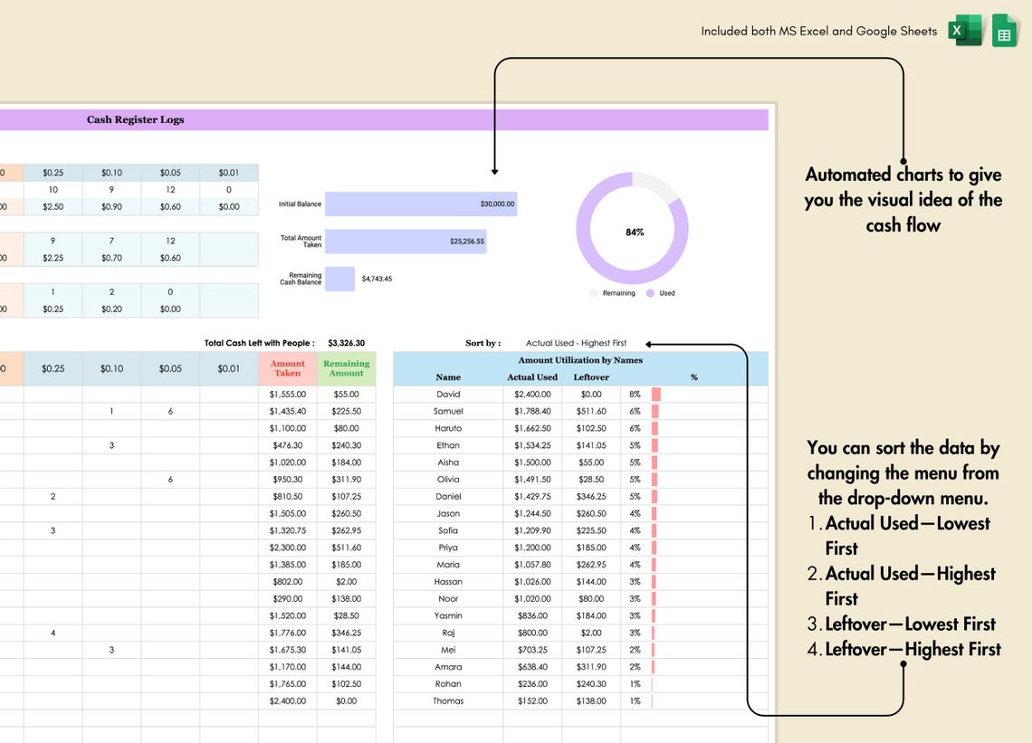The width and height of the screenshot is (1032, 743).
Task: Click the Amount Utilization by Names header
Action: pyautogui.click(x=579, y=360)
